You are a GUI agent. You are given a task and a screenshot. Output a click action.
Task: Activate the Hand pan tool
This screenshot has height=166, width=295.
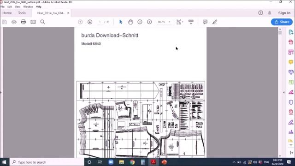(130, 22)
